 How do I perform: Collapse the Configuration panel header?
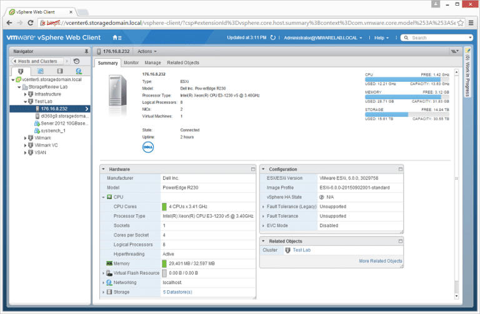[263, 169]
